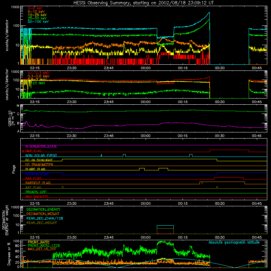Image resolution: width=271 pixels, height=271 pixels.
Task: Click the green 25-50 keV legend entry
Action: [37, 18]
